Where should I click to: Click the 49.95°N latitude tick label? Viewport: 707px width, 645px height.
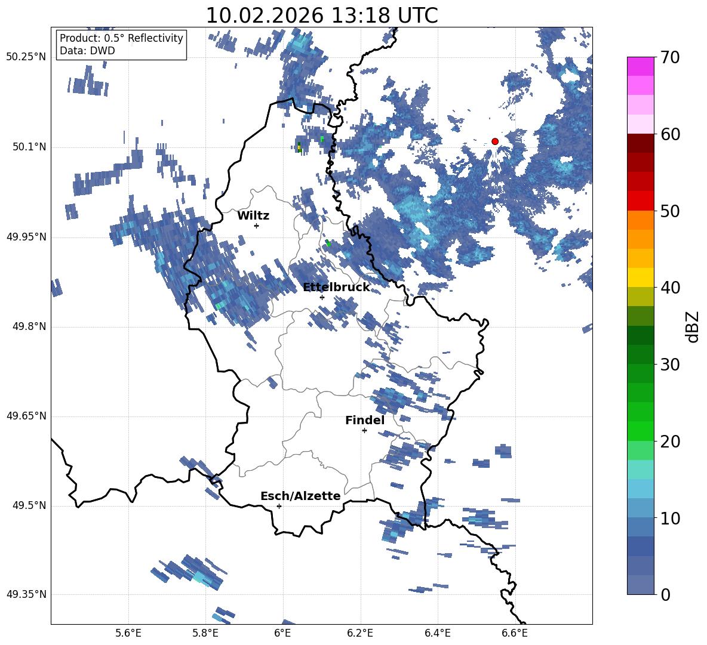(x=26, y=237)
